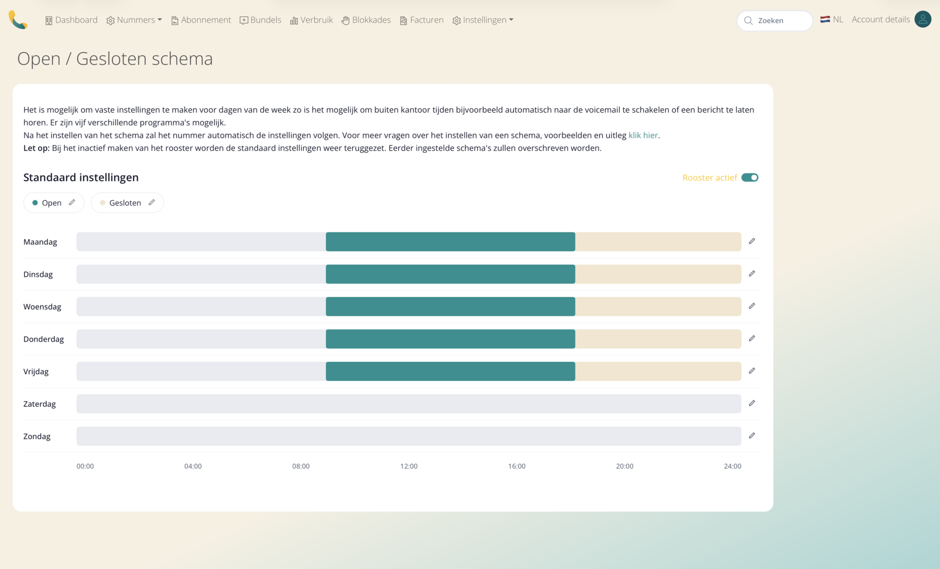Click the Zoeken search field
Image resolution: width=940 pixels, height=569 pixels.
click(775, 20)
